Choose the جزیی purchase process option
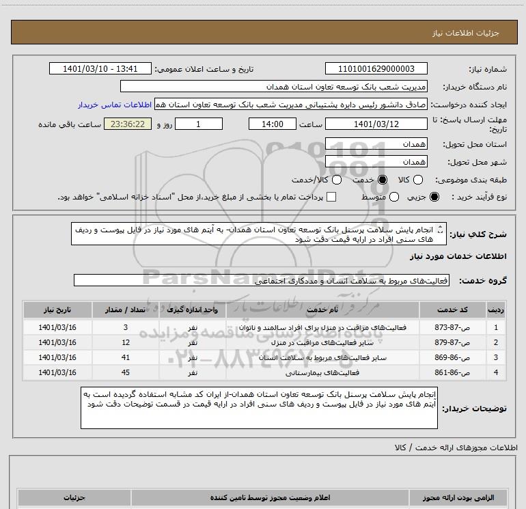This screenshot has height=509, width=526. coord(434,197)
